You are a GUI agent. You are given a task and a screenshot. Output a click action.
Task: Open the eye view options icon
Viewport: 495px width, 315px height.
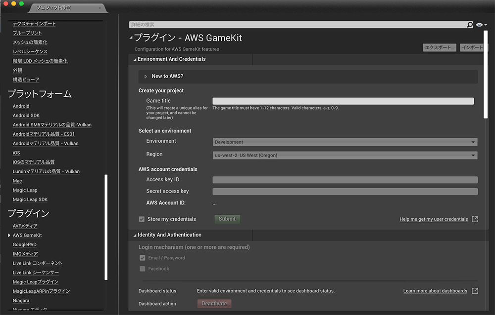click(481, 25)
